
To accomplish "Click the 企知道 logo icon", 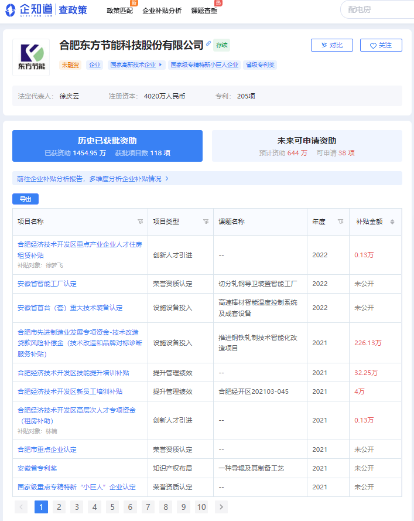I will click(11, 10).
